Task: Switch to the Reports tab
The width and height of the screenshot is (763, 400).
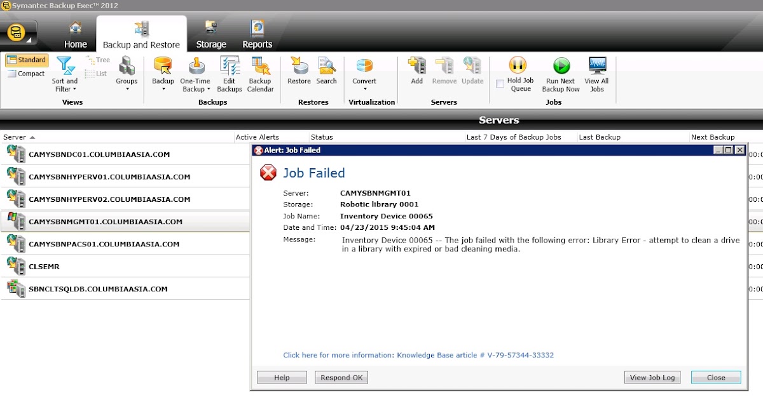Action: click(258, 36)
